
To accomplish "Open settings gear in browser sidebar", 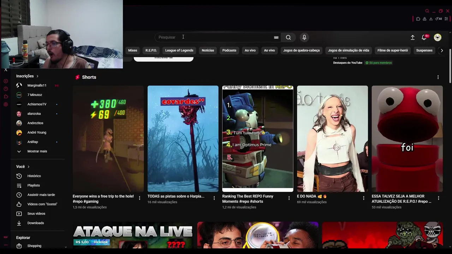I will pos(6,104).
